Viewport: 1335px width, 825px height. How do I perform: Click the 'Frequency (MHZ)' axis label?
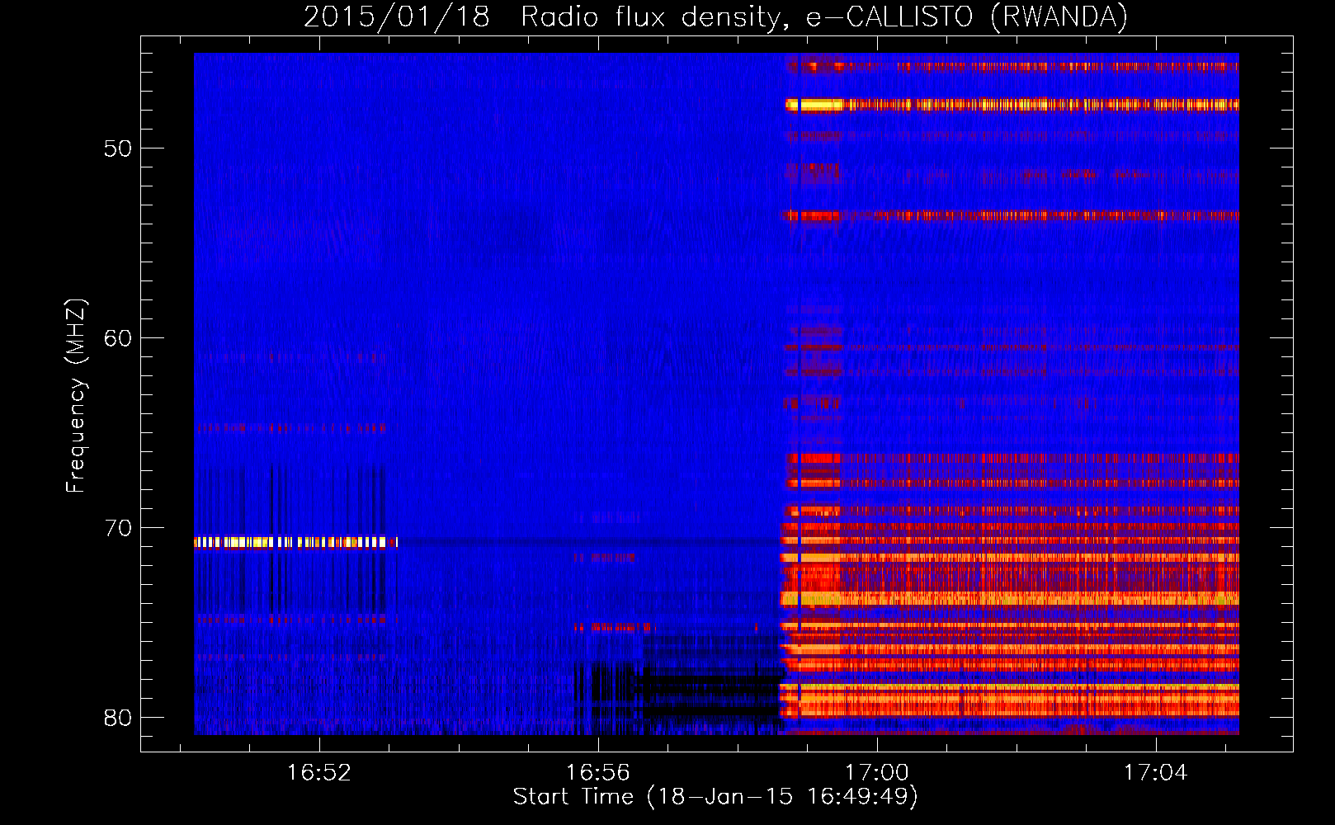pos(76,396)
